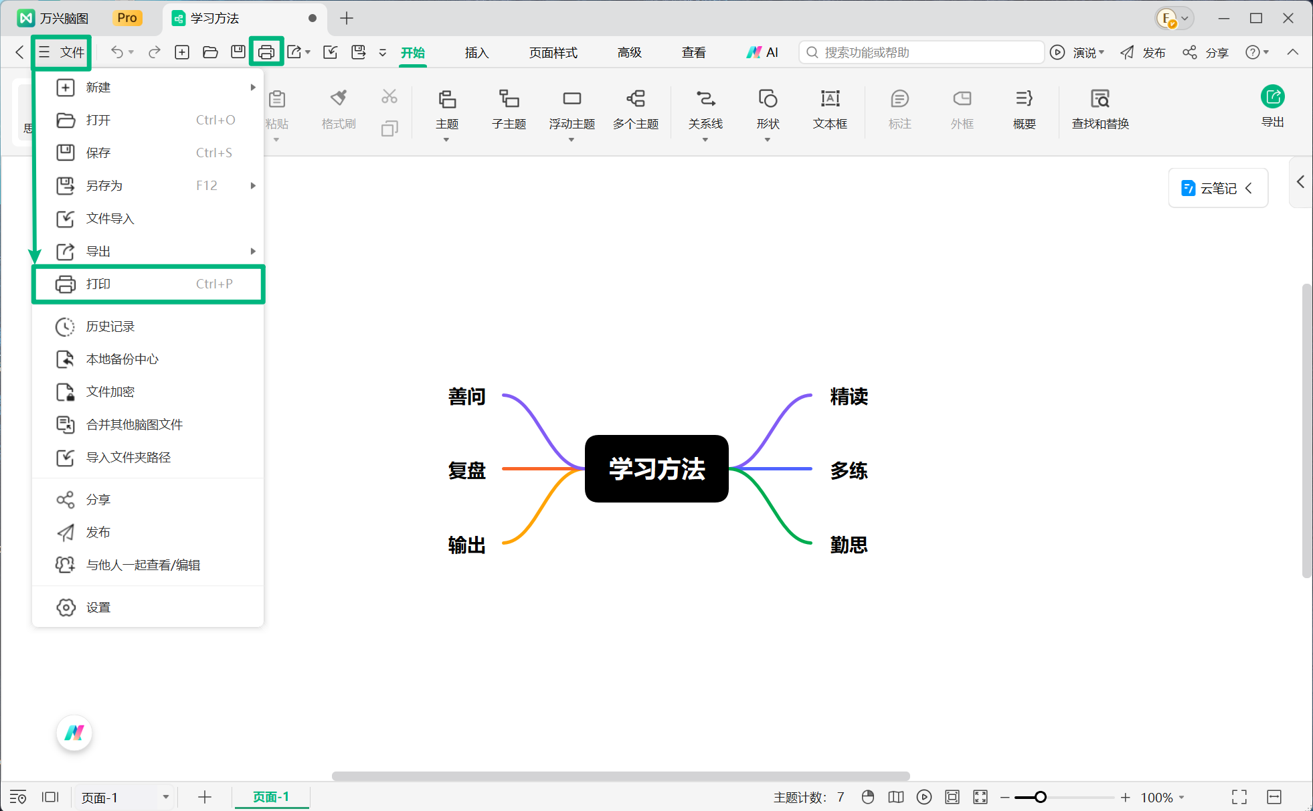This screenshot has height=811, width=1313.
Task: Click the page panel icon in status bar
Action: click(x=50, y=797)
